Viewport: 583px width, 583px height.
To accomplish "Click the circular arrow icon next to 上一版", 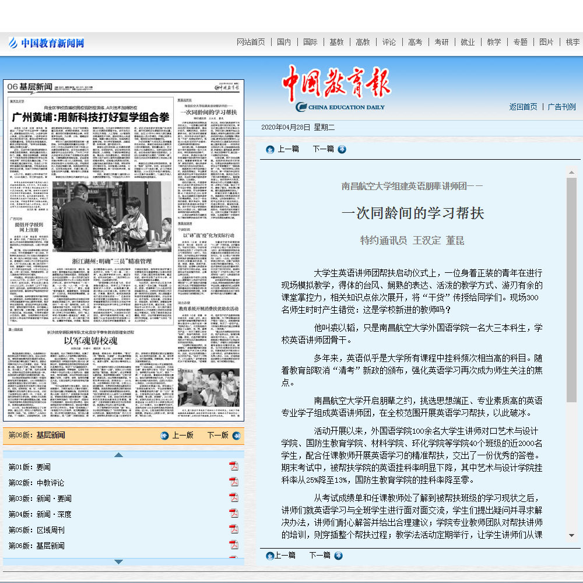I will pyautogui.click(x=164, y=436).
